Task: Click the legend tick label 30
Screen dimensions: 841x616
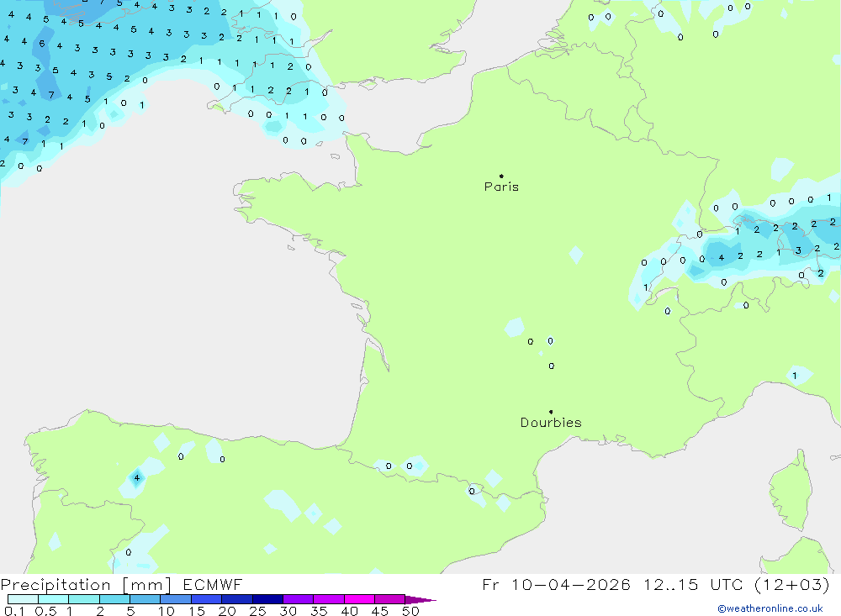Action: click(x=288, y=611)
